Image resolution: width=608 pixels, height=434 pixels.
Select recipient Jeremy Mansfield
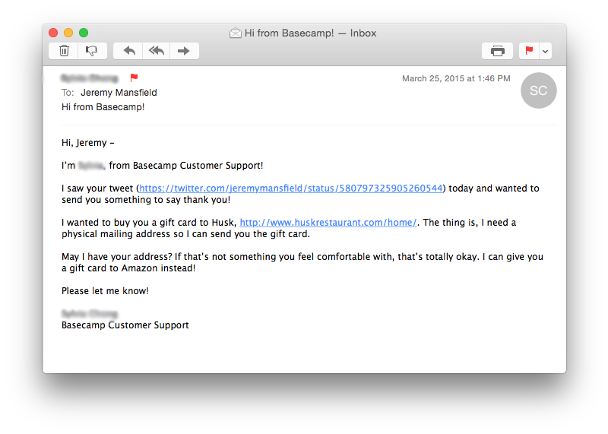click(x=119, y=93)
